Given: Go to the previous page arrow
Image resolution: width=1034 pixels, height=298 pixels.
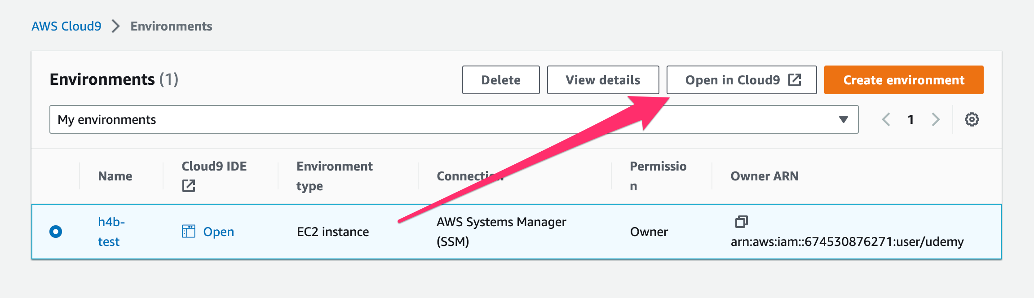Looking at the screenshot, I should pyautogui.click(x=886, y=119).
